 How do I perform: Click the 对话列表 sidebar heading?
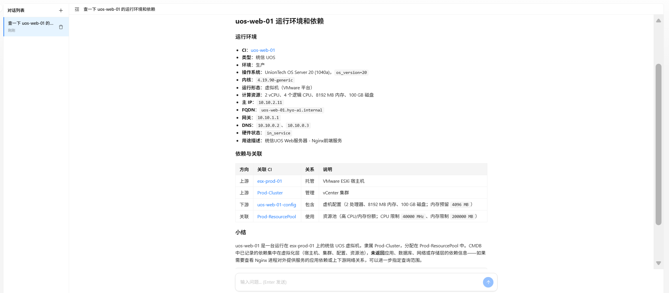pos(16,10)
